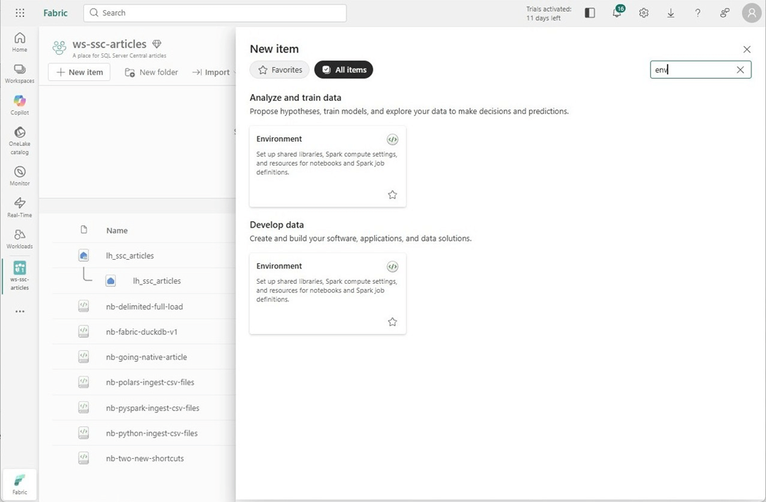766x502 pixels.
Task: Close the New item panel
Action: coord(747,50)
